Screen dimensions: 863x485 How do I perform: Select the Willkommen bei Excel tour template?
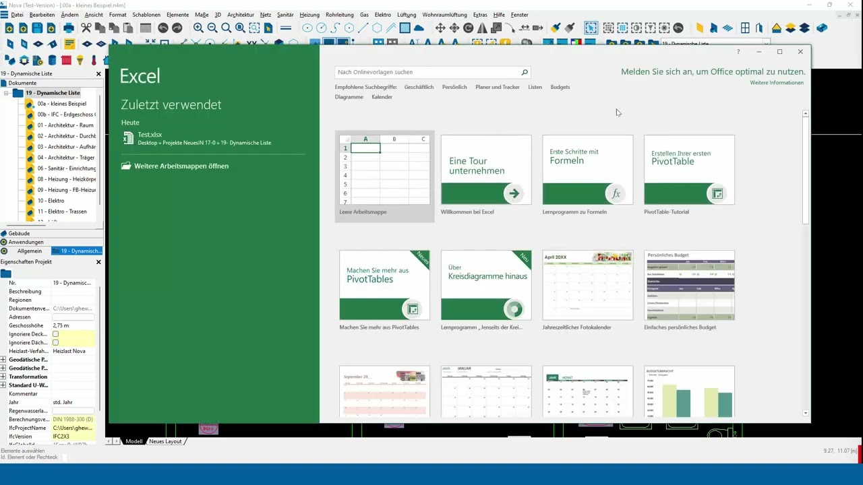coord(486,176)
